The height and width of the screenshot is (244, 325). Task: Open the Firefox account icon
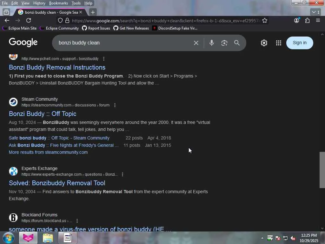tap(297, 20)
